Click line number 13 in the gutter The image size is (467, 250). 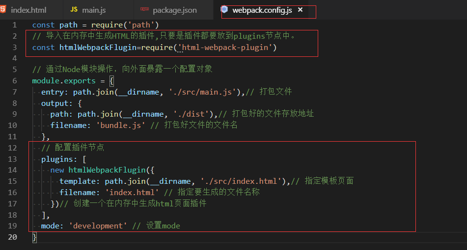pos(12,159)
